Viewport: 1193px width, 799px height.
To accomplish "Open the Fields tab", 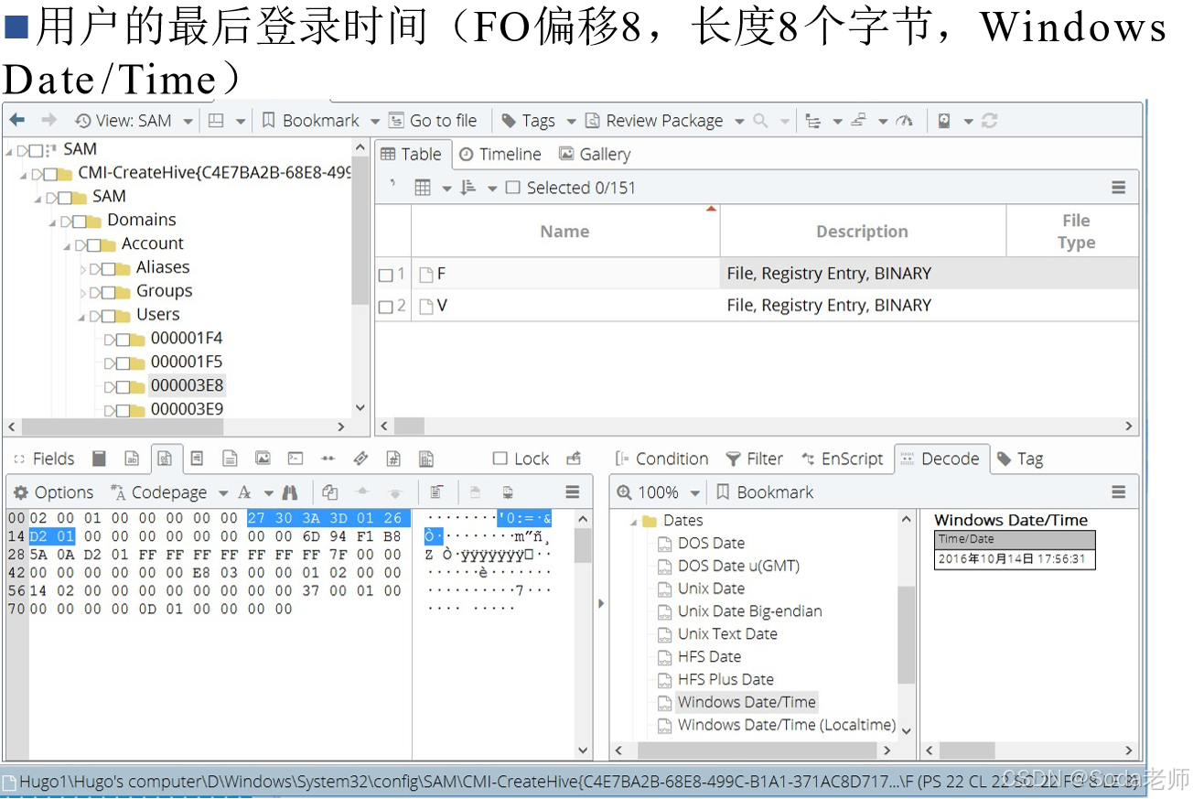I will click(43, 459).
